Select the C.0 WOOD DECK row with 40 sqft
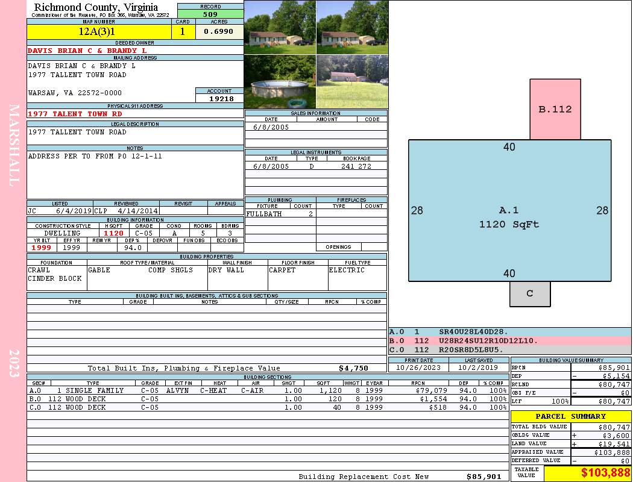Image resolution: width=633 pixels, height=482 pixels. 268,407
